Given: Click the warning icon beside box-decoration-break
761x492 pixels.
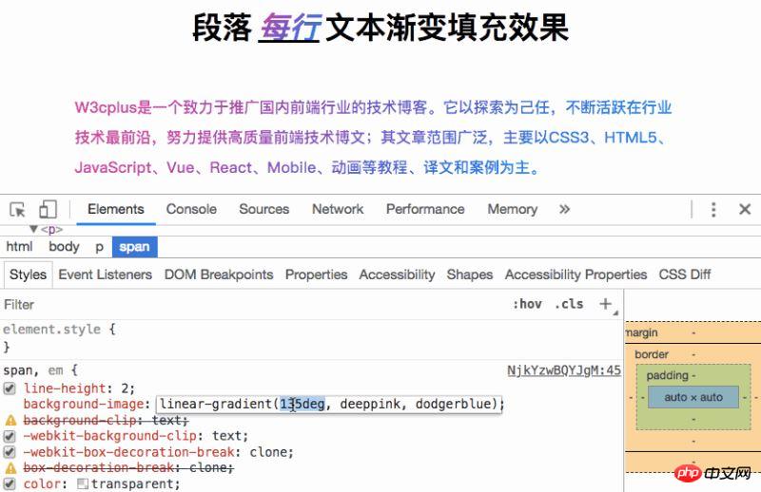Looking at the screenshot, I should pos(10,467).
